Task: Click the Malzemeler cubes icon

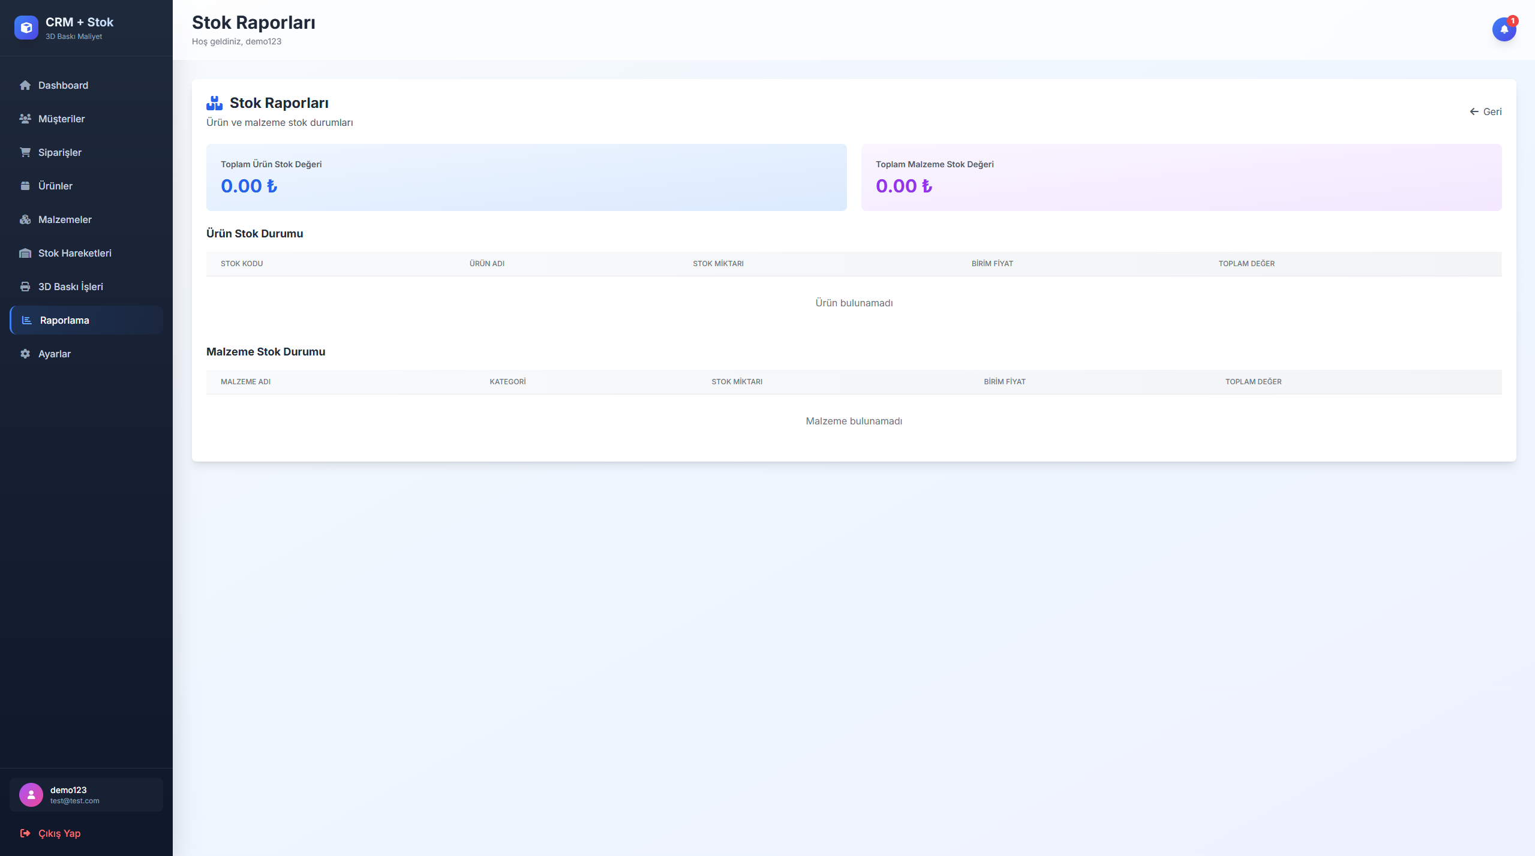Action: [x=25, y=219]
